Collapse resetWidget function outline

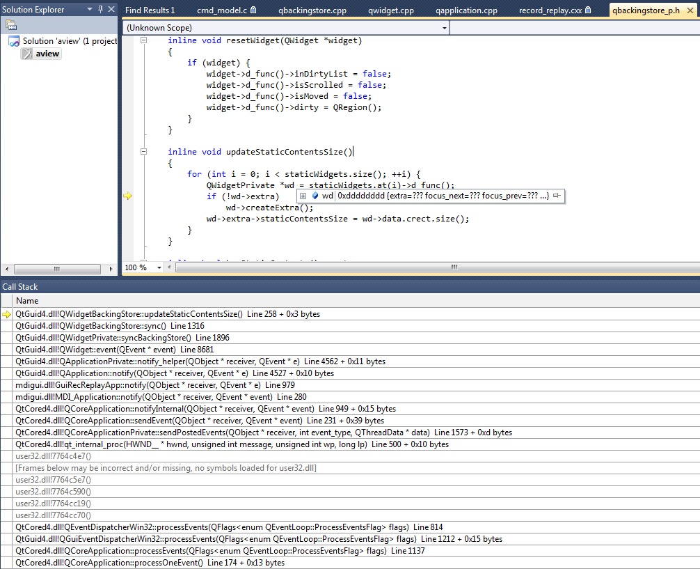coord(144,40)
